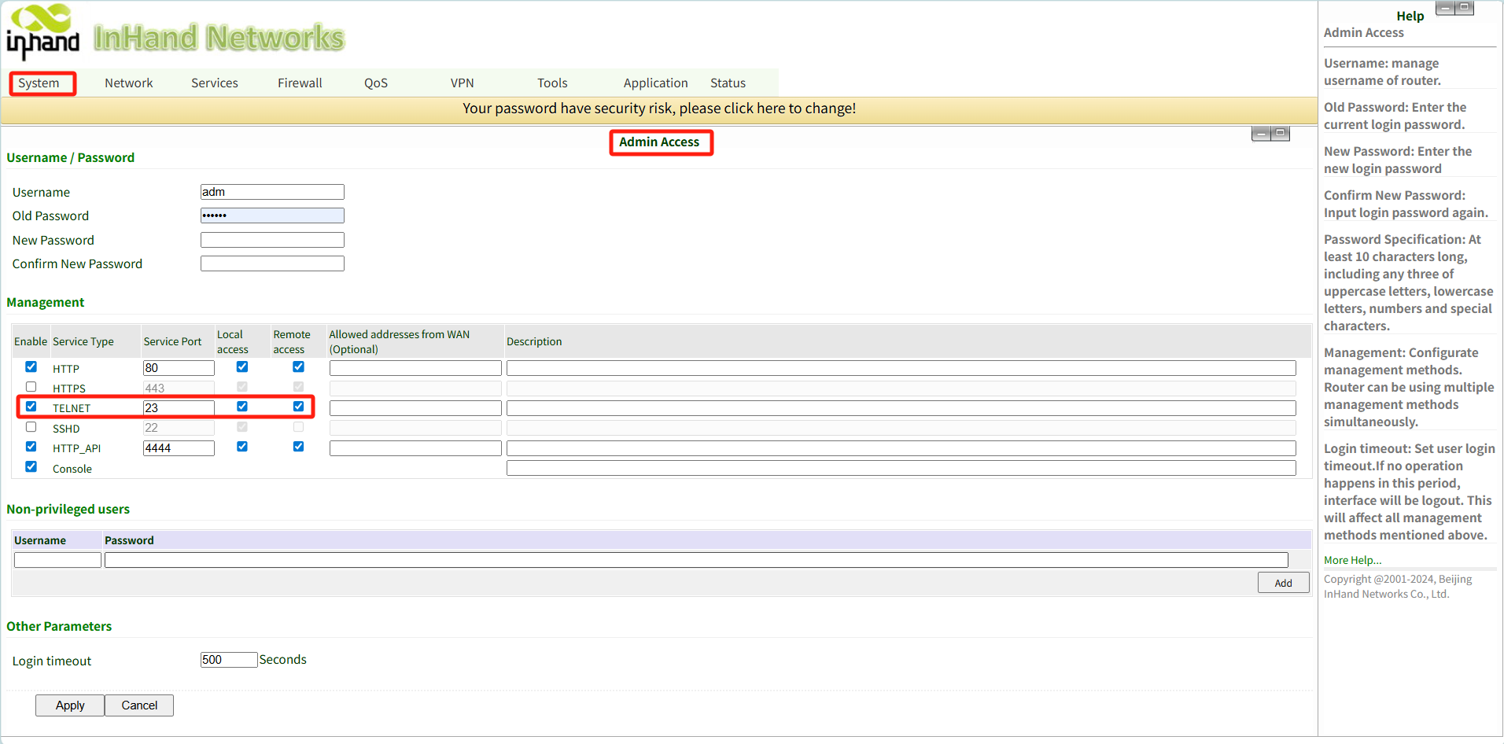Open the QoS menu
This screenshot has height=744, width=1504.
pos(376,83)
